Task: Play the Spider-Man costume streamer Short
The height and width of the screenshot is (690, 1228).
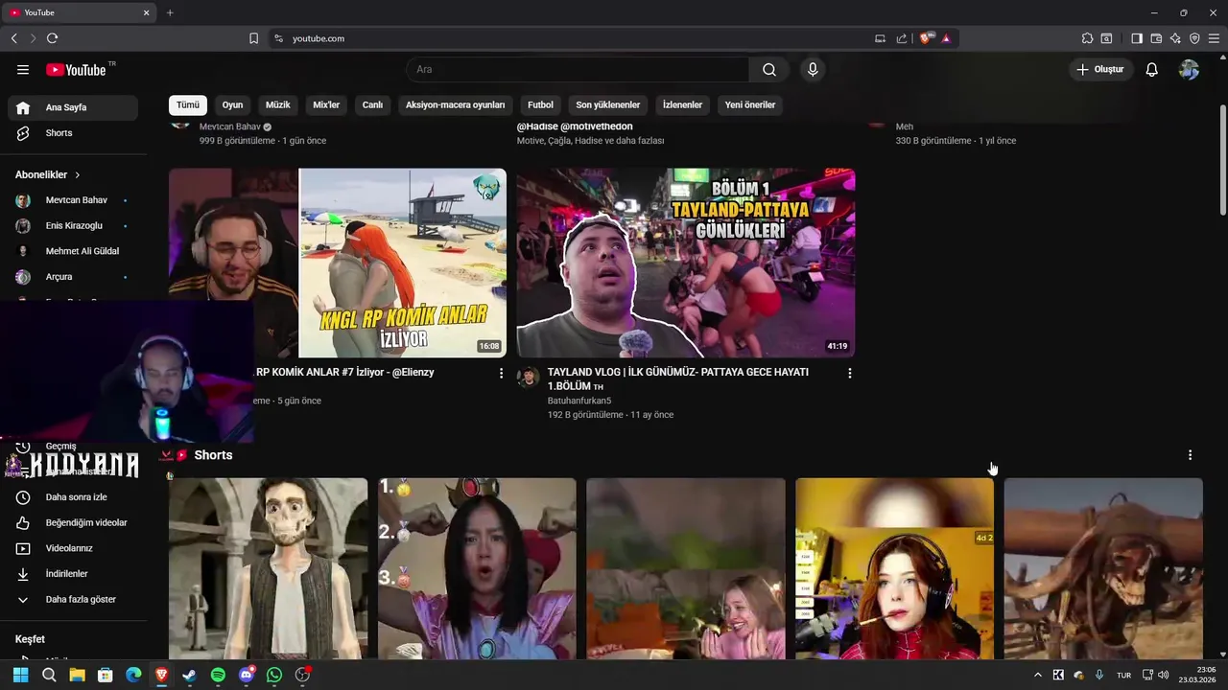Action: point(894,568)
